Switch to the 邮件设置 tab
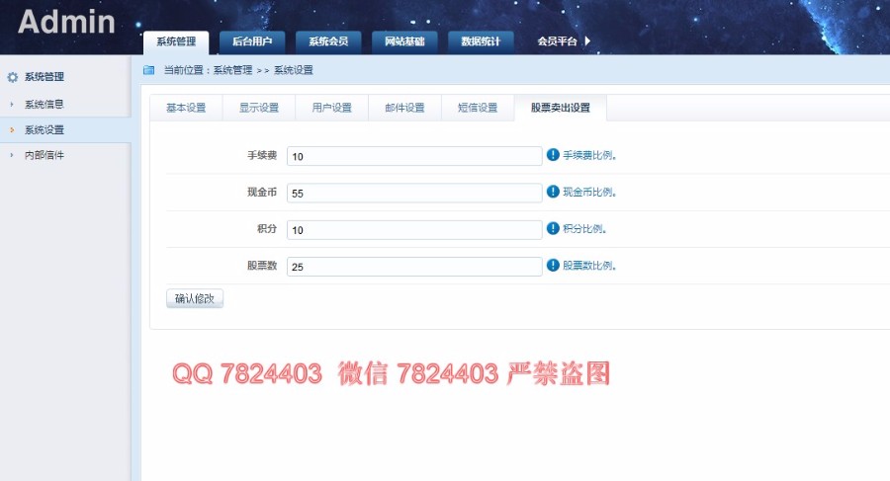 404,108
